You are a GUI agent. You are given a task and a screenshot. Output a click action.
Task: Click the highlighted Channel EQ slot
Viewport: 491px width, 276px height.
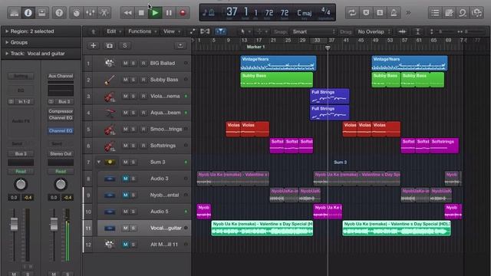61,131
